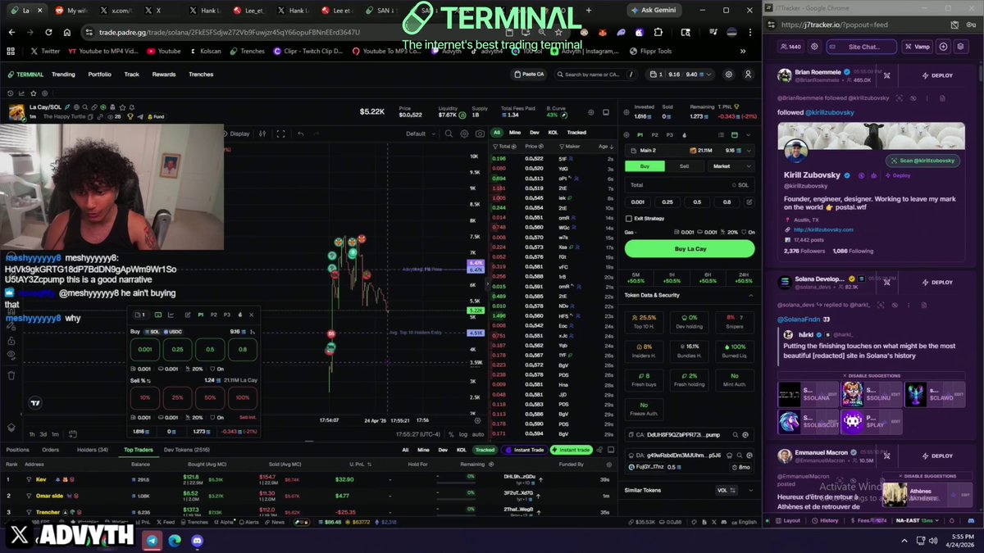Screen dimensions: 984x553
Task: Click Scan @kirillzubovsky button in J7Tracker
Action: (922, 161)
